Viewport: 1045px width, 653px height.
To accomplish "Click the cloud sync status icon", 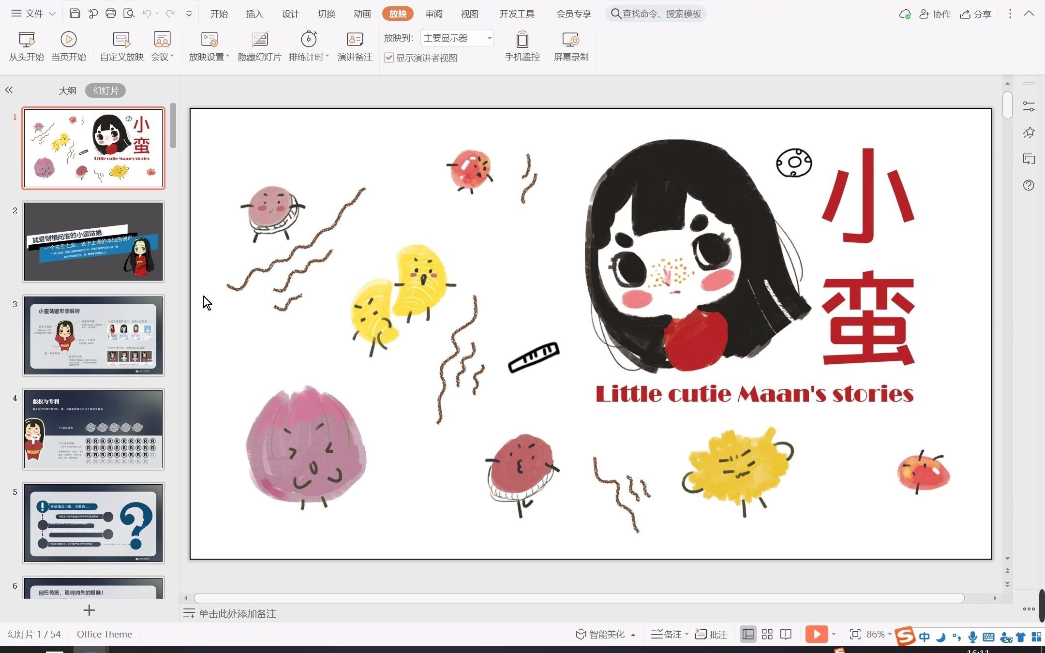I will click(905, 14).
